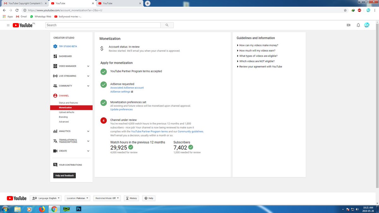This screenshot has width=379, height=213.
Task: Click the browser address bar URL
Action: 65,10
